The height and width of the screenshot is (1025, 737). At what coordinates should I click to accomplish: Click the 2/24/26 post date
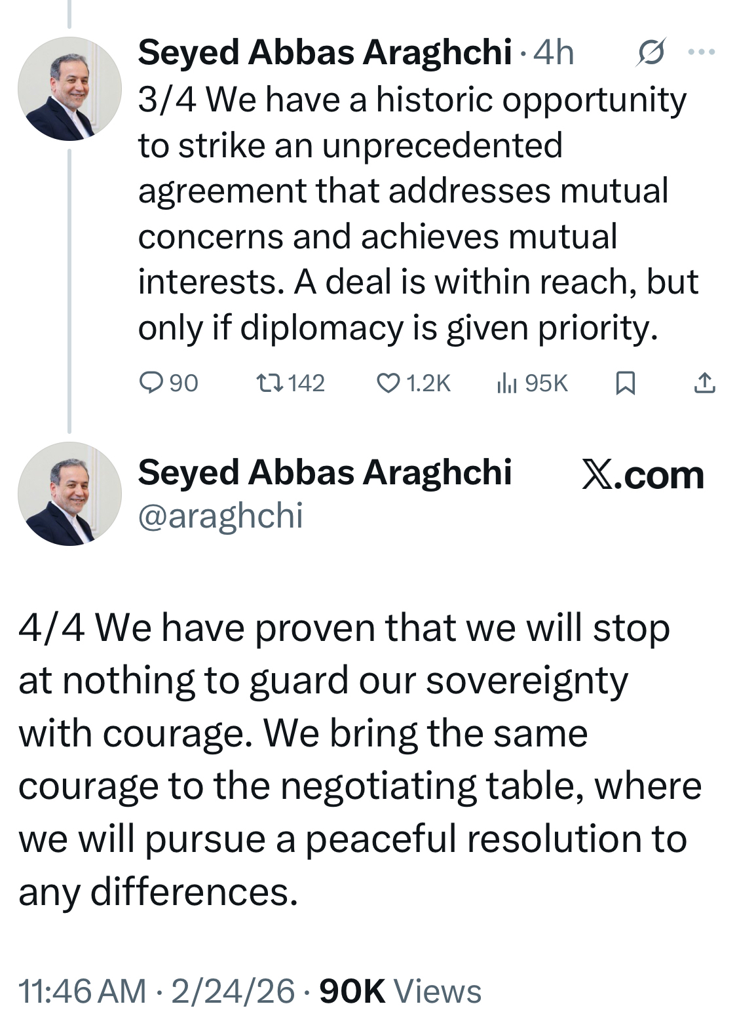coord(233,991)
